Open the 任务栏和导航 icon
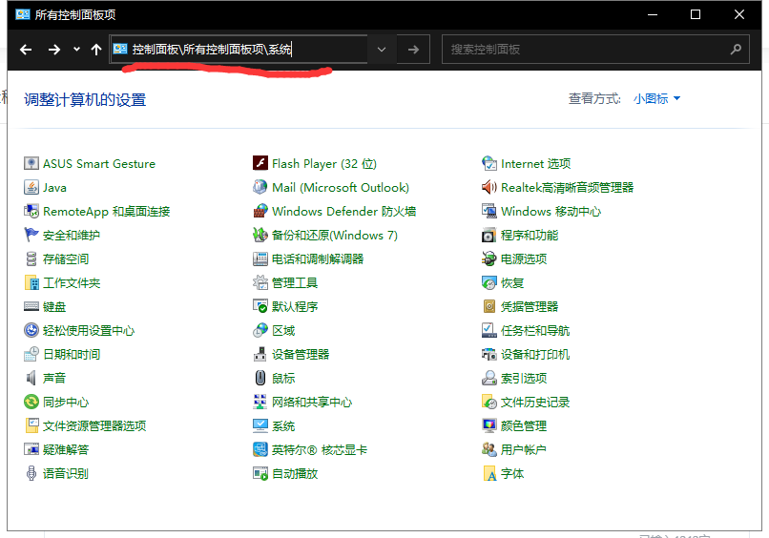This screenshot has height=538, width=769. [489, 331]
